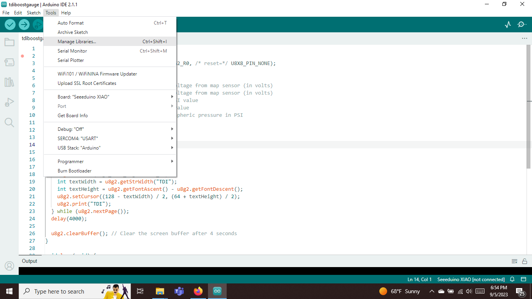Viewport: 532px width, 299px height.
Task: Click the Arduino IDE taskbar icon
Action: tap(217, 291)
